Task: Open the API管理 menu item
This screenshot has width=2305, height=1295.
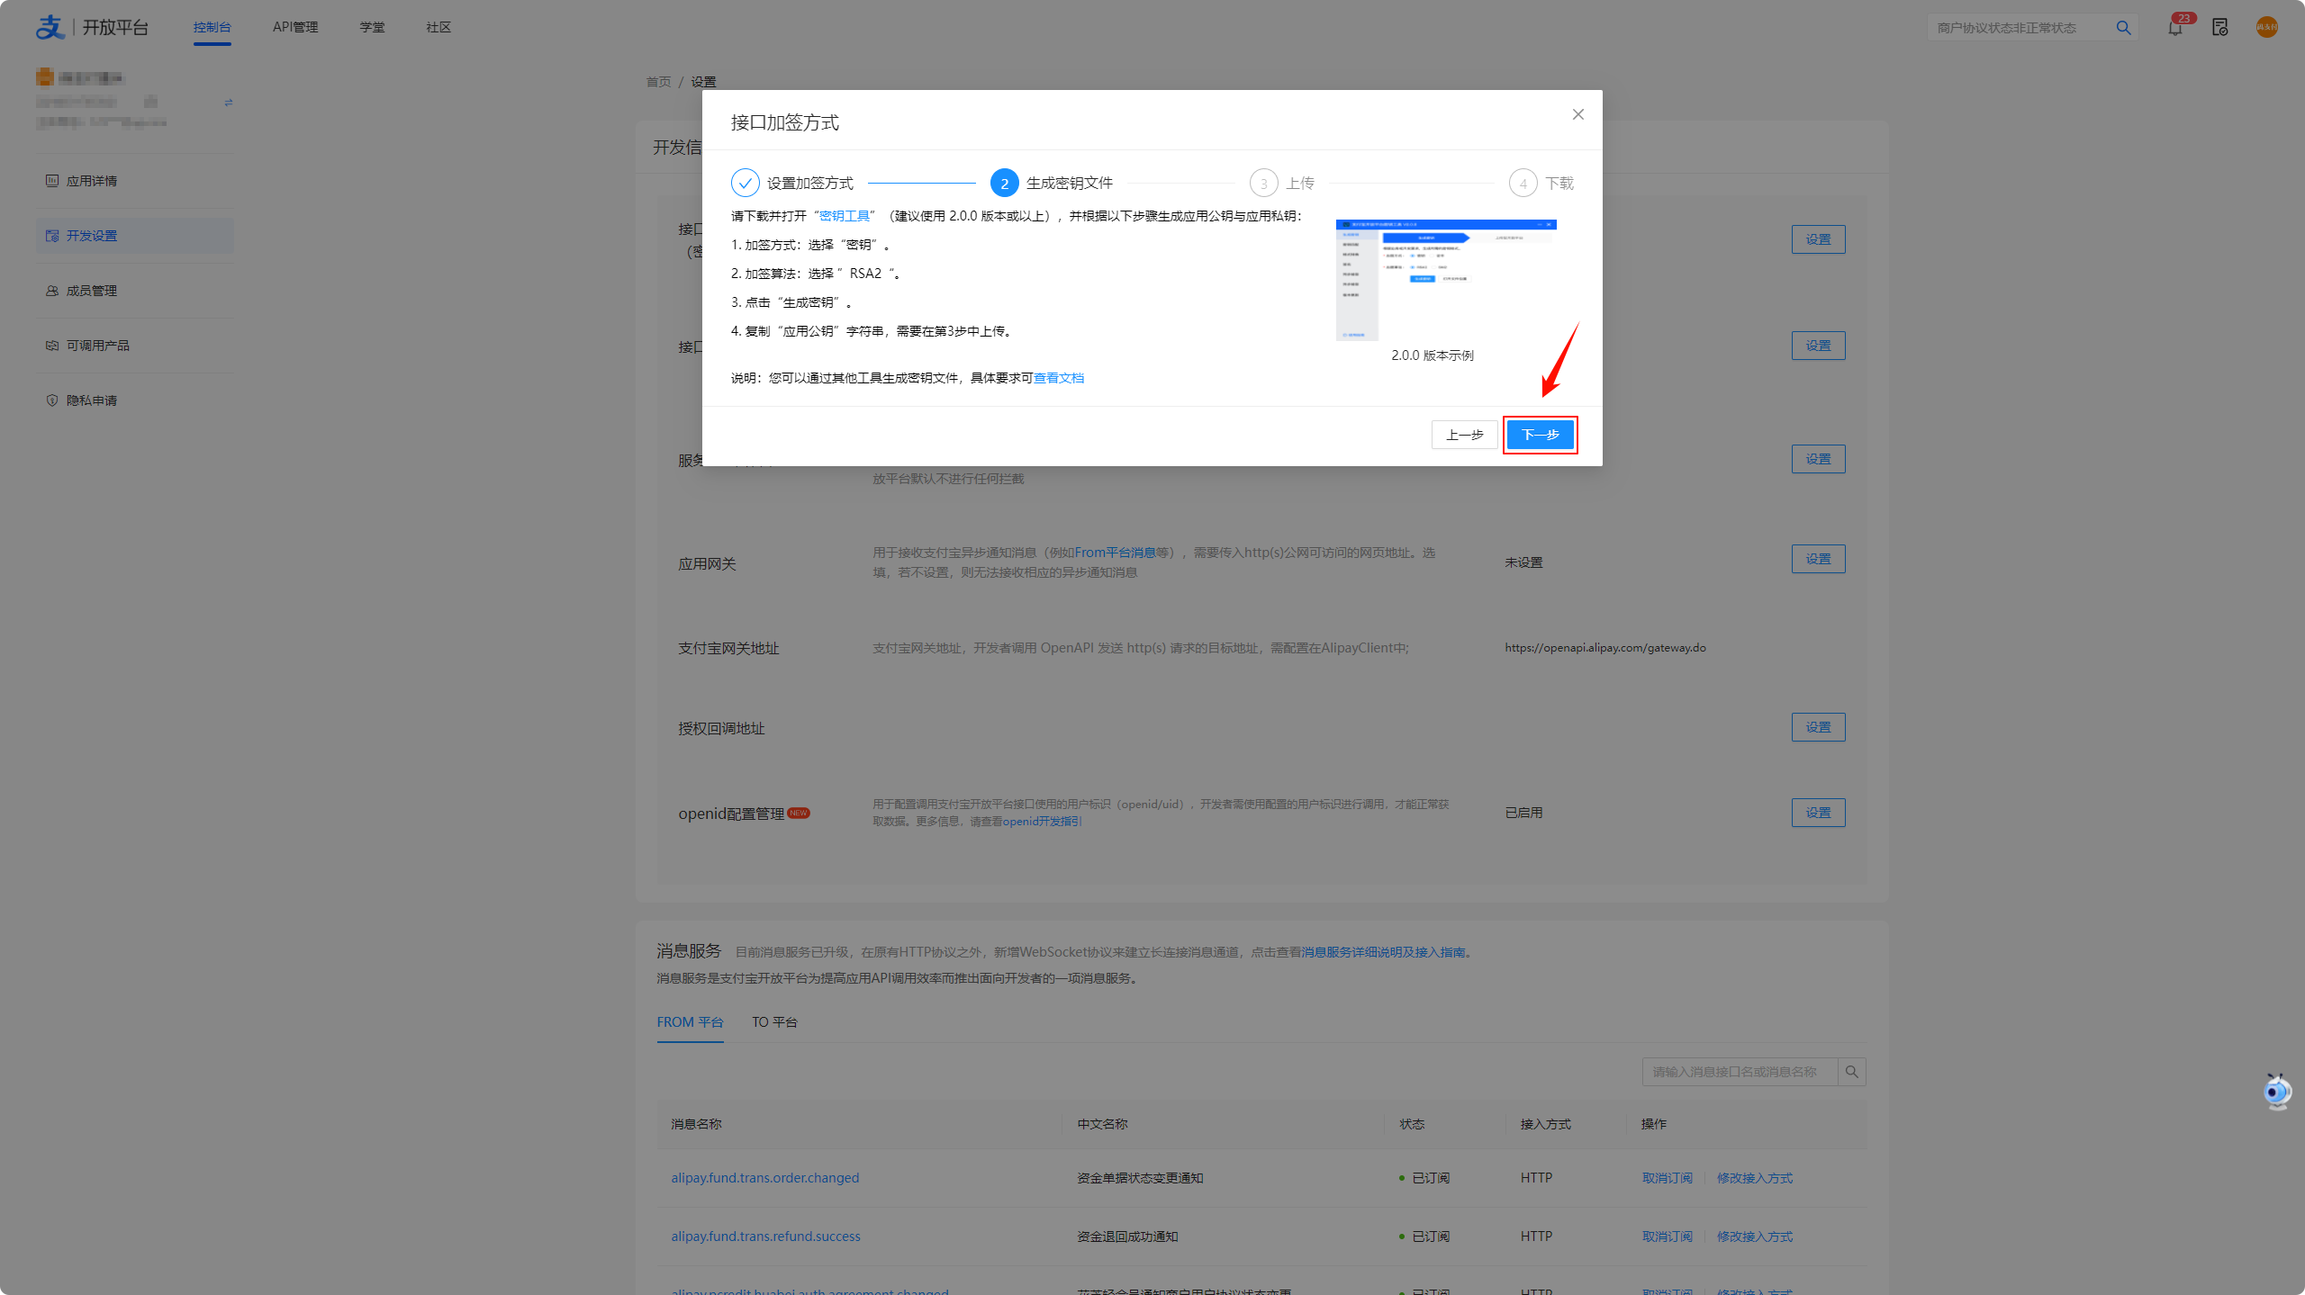Action: coord(295,27)
